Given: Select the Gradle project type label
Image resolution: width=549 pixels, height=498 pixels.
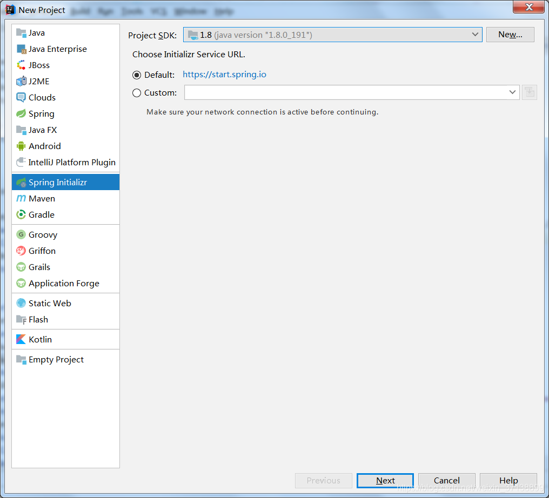Looking at the screenshot, I should (42, 214).
